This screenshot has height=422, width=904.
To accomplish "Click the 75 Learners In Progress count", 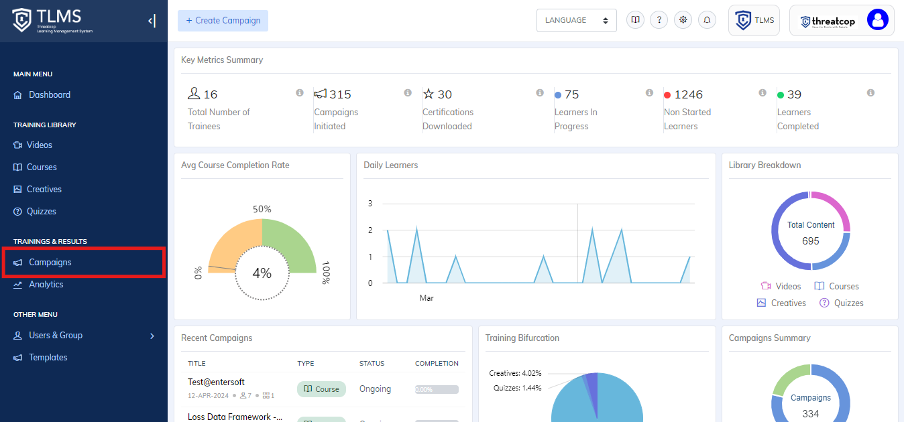I will tap(571, 94).
